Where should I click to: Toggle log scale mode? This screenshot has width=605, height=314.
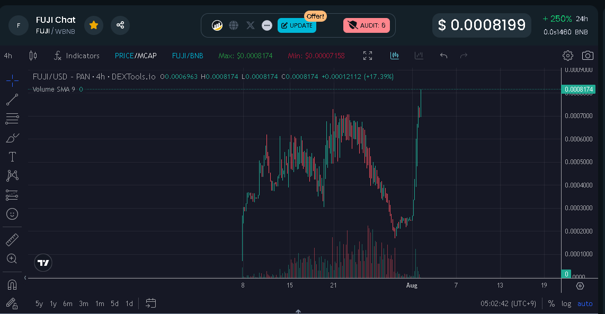pyautogui.click(x=566, y=303)
